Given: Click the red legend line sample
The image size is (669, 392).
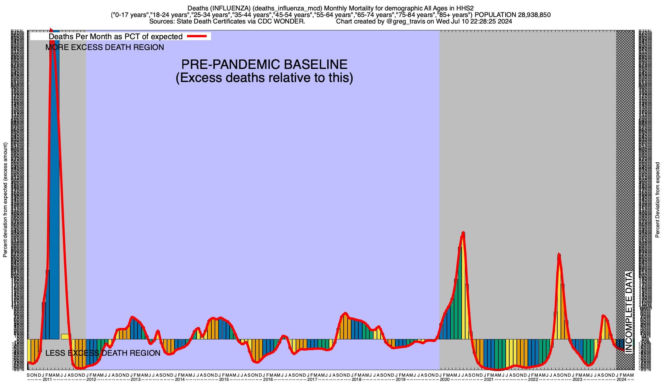Looking at the screenshot, I should click(197, 36).
